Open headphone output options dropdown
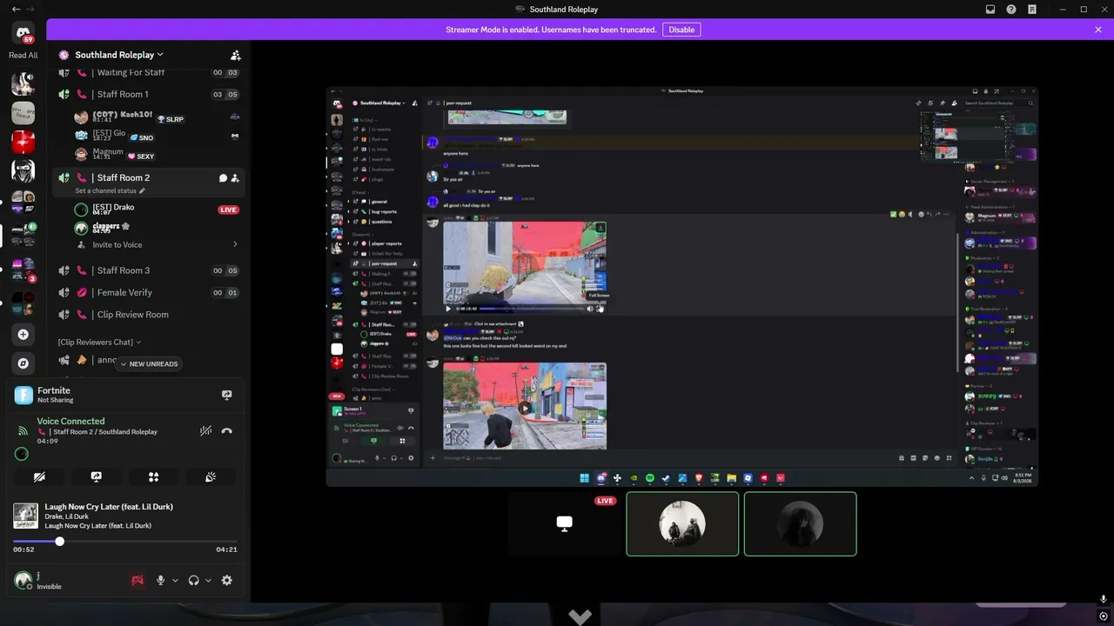The image size is (1114, 626). pyautogui.click(x=208, y=580)
